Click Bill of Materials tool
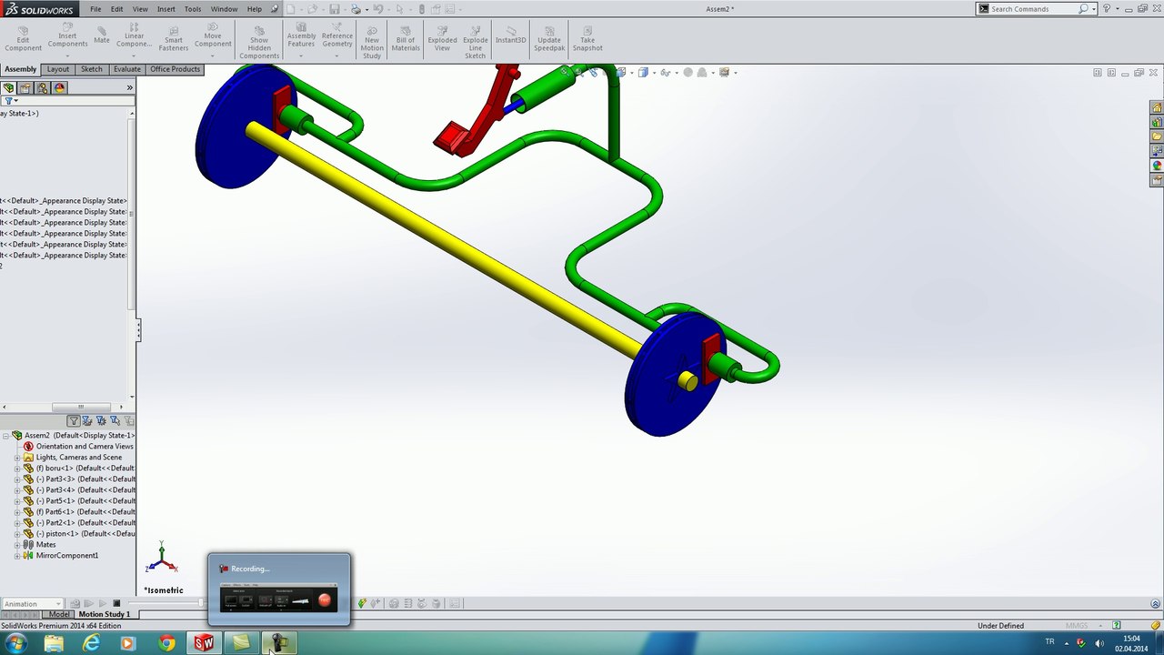Image resolution: width=1164 pixels, height=655 pixels. coord(406,38)
